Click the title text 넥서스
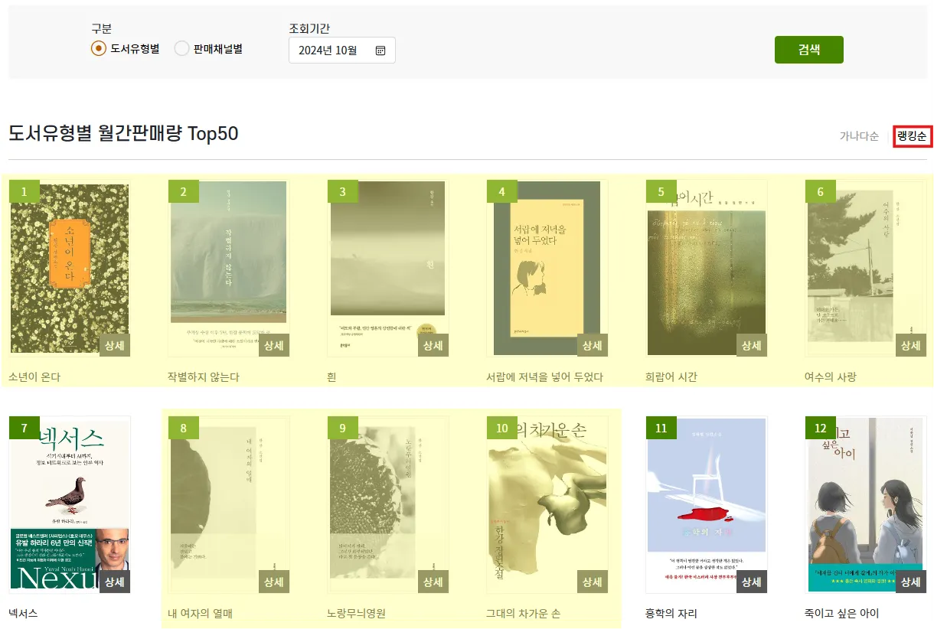934x629 pixels. tap(24, 614)
